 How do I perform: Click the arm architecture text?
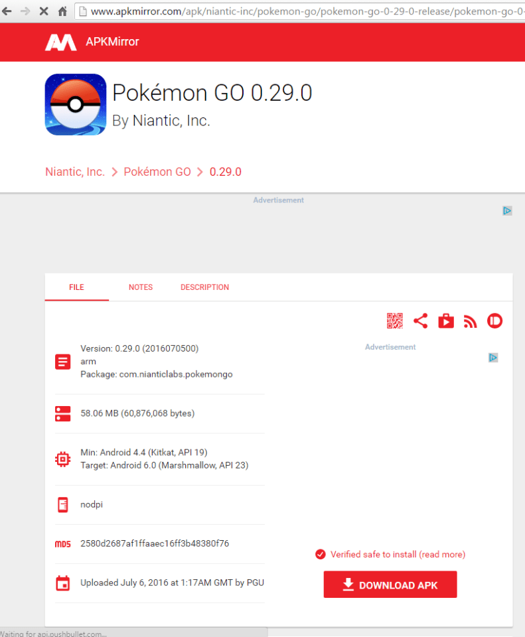(x=88, y=362)
